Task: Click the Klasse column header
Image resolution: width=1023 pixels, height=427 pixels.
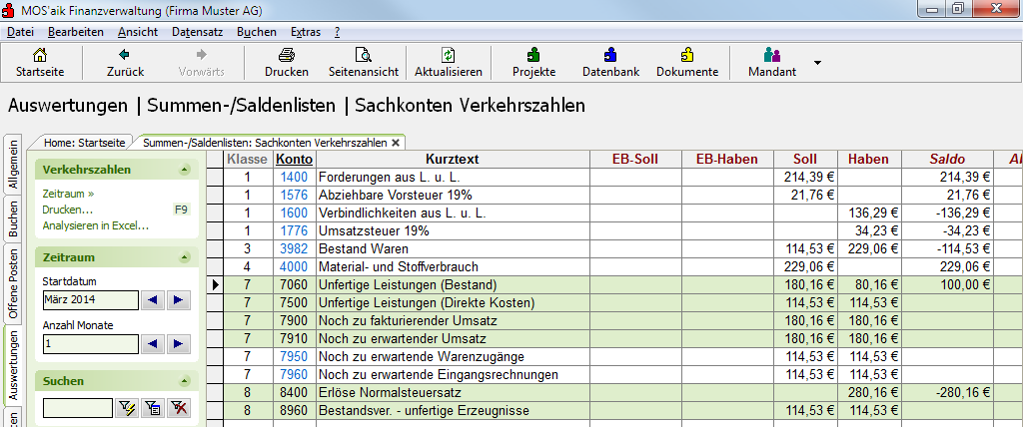Action: [248, 159]
